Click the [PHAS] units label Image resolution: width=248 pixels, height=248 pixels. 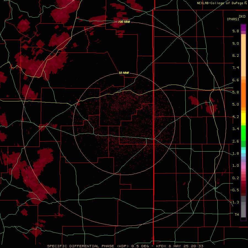(233, 19)
